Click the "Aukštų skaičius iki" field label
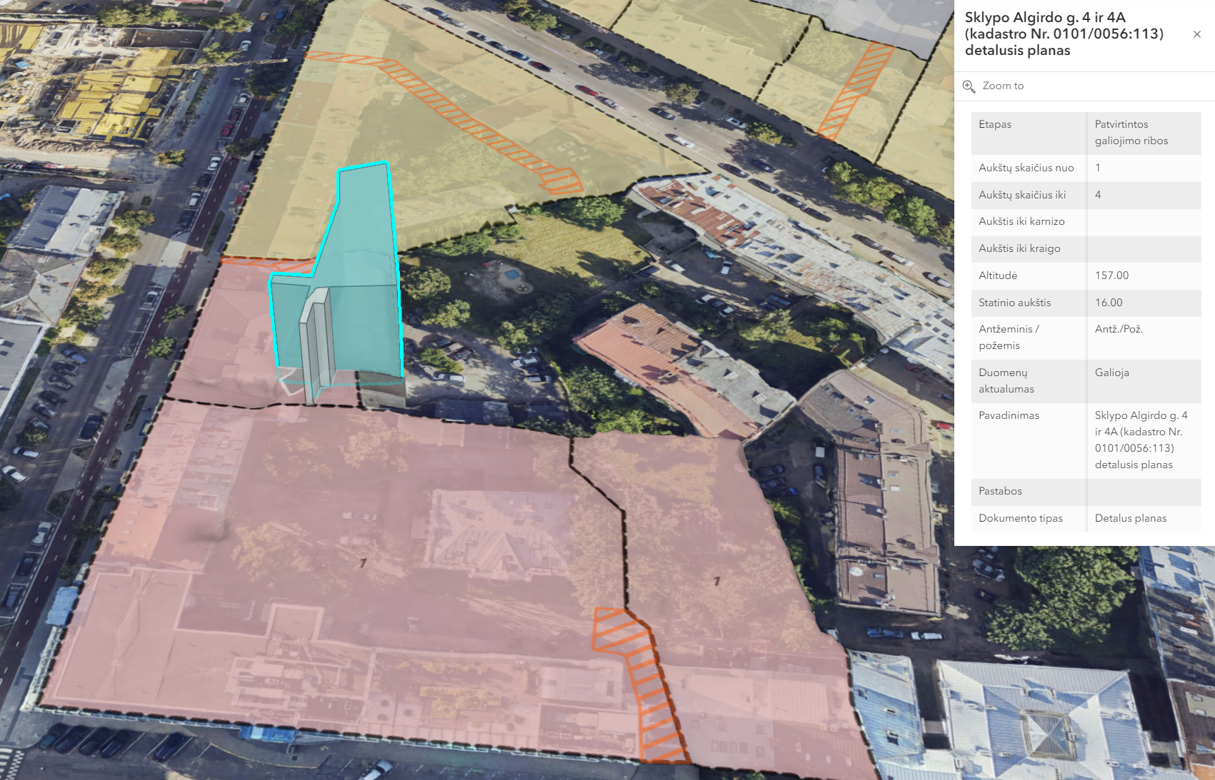Viewport: 1215px width, 780px height. click(x=1021, y=195)
